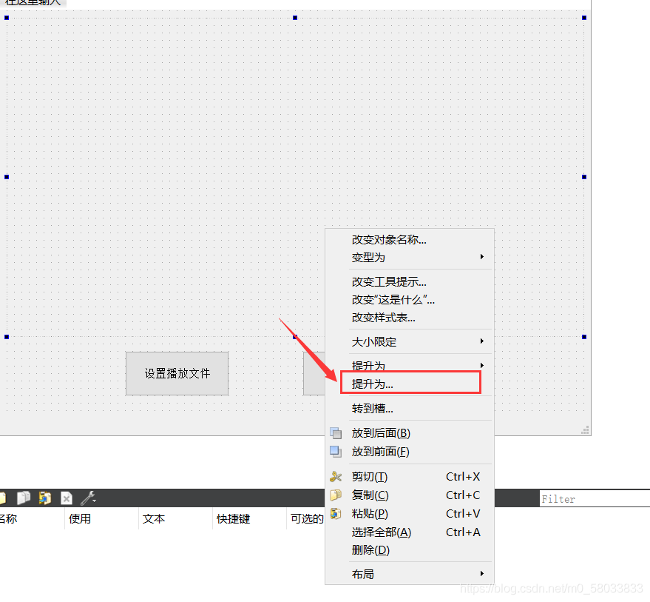Open the wrench configure dropdown in Action Editor
Screen dimensions: 650x602
pyautogui.click(x=88, y=498)
